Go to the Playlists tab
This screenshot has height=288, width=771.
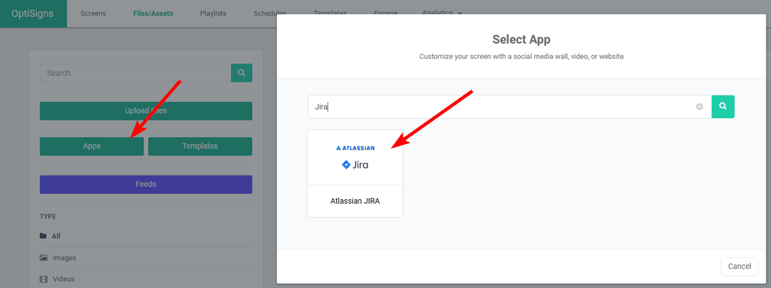(x=213, y=13)
